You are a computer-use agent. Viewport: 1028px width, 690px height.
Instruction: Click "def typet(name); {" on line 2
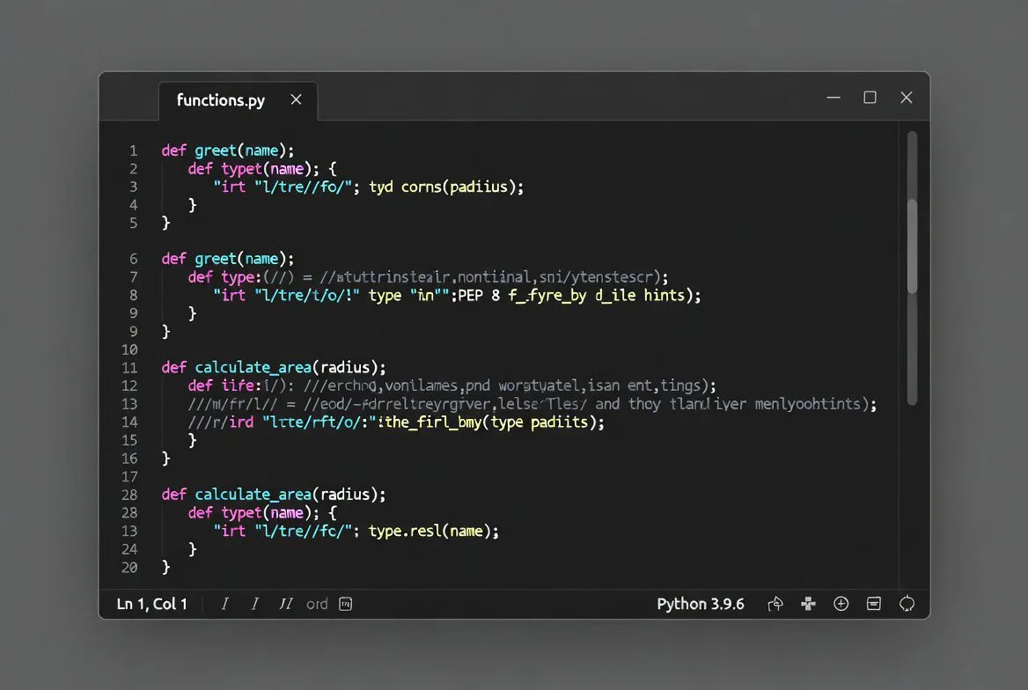[x=262, y=169]
